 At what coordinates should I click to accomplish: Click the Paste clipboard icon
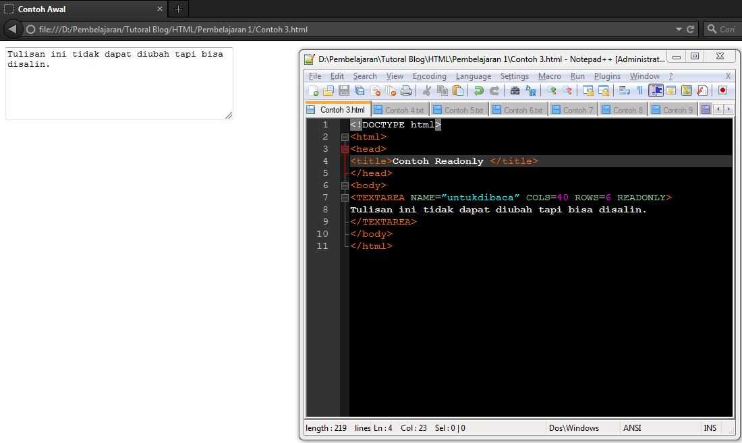[457, 91]
